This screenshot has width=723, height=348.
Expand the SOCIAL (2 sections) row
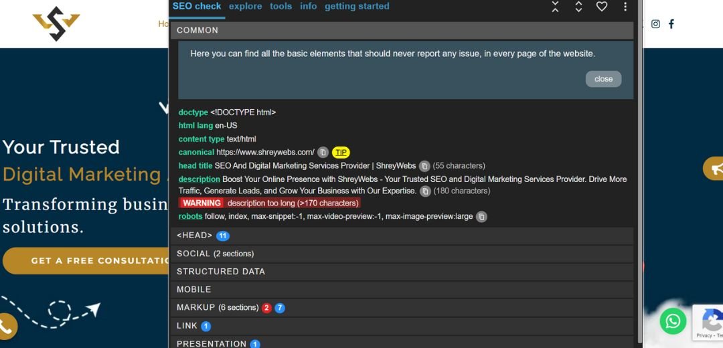(x=402, y=254)
